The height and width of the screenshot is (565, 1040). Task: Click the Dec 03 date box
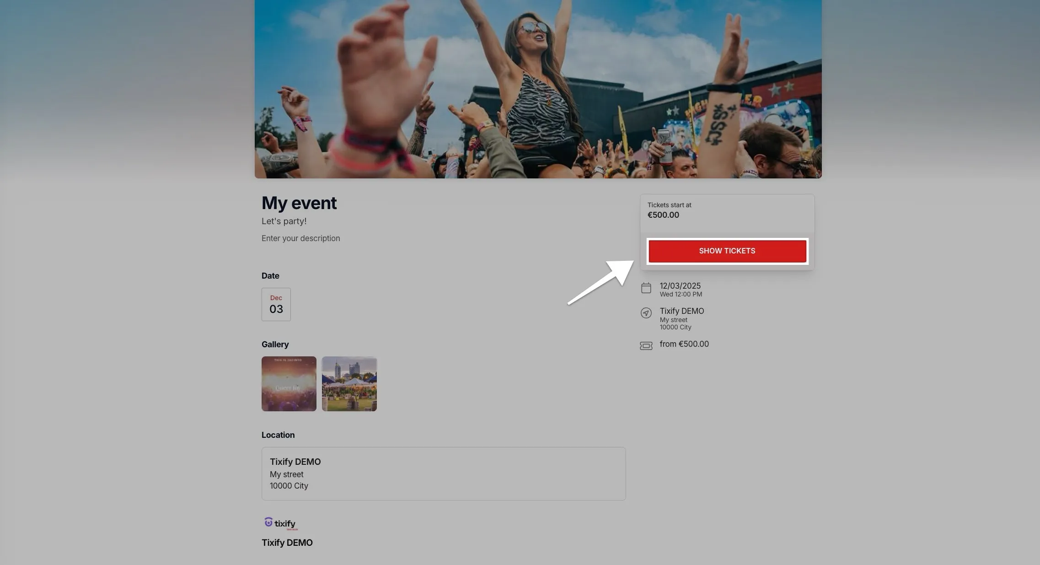click(276, 304)
